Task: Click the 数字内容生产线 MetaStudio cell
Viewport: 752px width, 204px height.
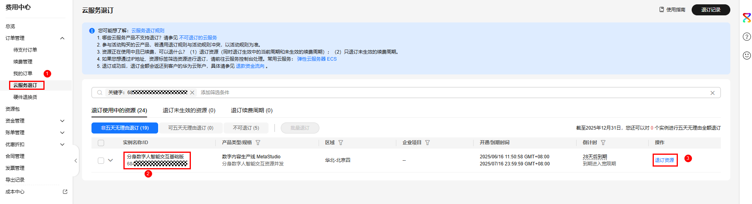Action: (x=251, y=157)
